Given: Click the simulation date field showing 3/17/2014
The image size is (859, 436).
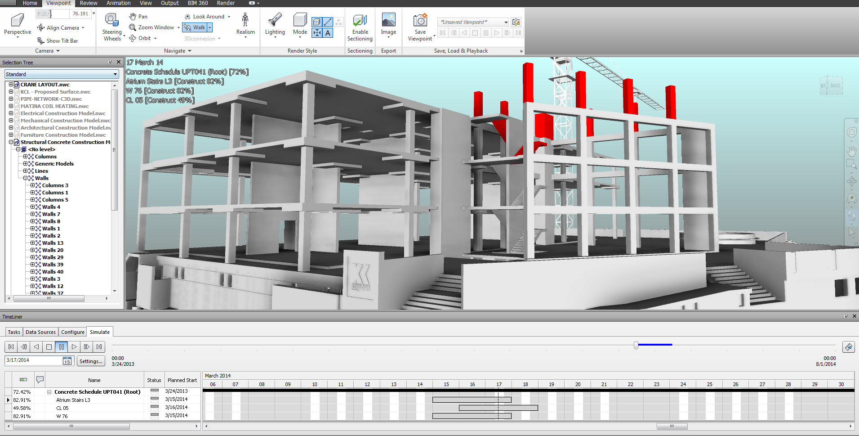Looking at the screenshot, I should 34,360.
